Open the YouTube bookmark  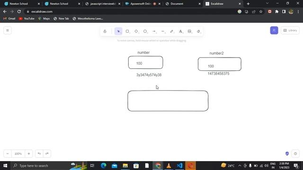[x=27, y=18]
